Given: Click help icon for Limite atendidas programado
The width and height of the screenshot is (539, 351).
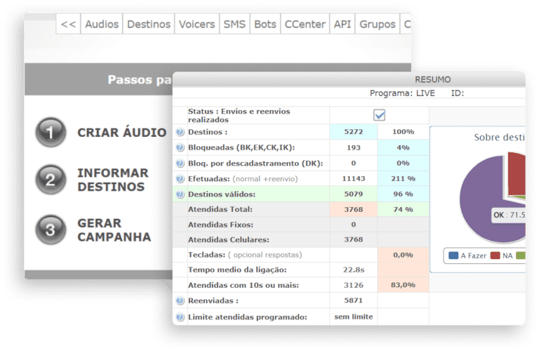Looking at the screenshot, I should 180,317.
